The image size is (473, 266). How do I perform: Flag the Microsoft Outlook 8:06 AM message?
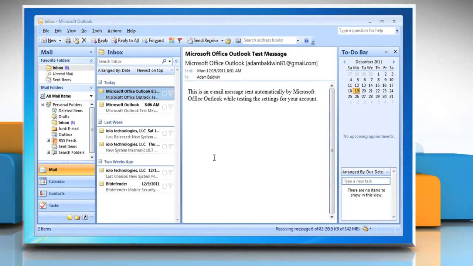pyautogui.click(x=171, y=107)
